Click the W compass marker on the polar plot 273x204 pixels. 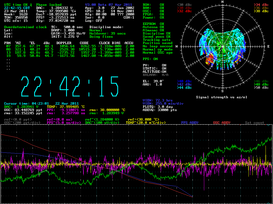[176, 46]
